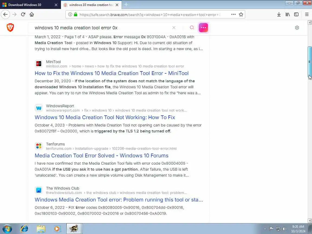Open the browser home page
Viewport: 312px width, 234px height.
pos(32,14)
